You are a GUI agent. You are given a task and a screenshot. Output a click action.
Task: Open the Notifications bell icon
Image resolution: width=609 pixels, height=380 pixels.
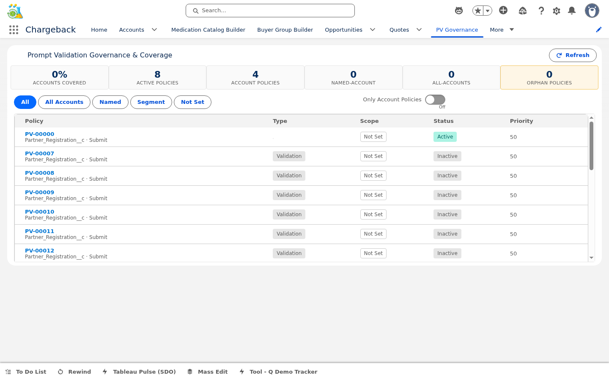[572, 11]
